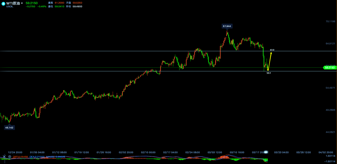Image resolution: width=337 pixels, height=164 pixels.
Task: Click the 03/23 04:00 time axis label
Action: point(281,152)
